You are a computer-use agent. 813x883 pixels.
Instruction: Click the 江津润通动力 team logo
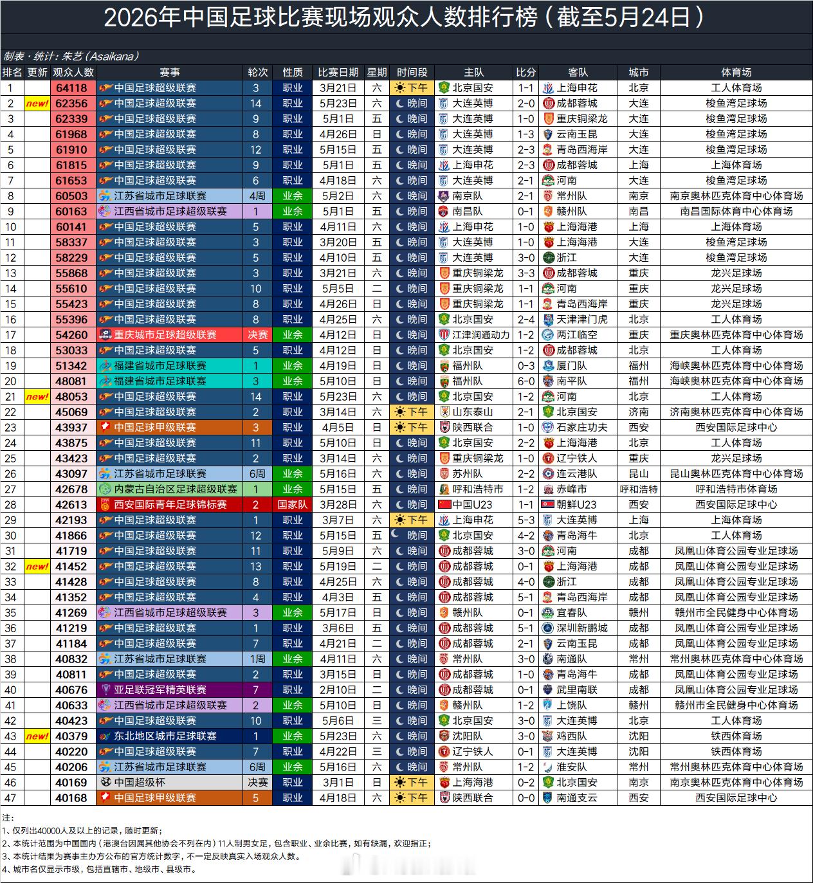(x=443, y=335)
